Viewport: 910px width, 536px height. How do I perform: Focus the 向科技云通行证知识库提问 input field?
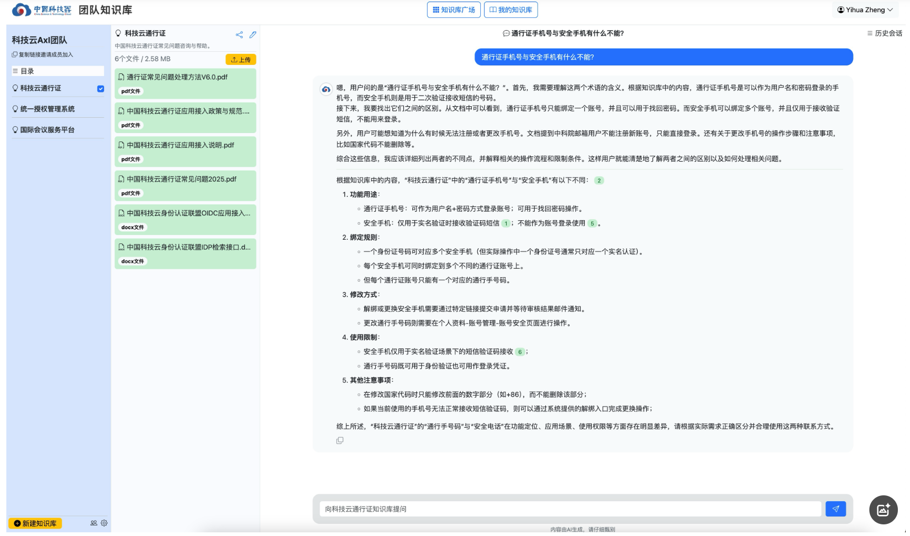[570, 509]
